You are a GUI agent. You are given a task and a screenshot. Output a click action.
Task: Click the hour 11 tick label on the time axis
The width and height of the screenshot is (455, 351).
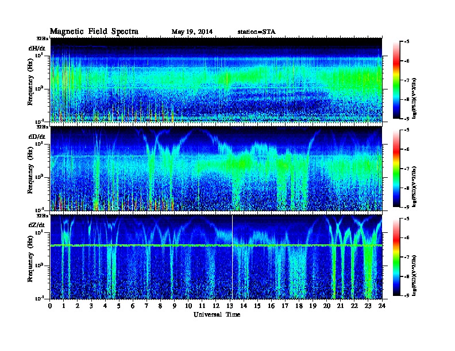point(202,306)
